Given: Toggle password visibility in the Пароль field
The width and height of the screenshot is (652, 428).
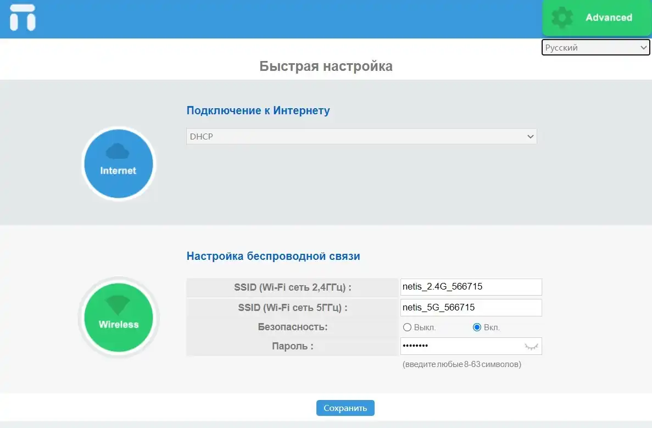Looking at the screenshot, I should click(531, 346).
